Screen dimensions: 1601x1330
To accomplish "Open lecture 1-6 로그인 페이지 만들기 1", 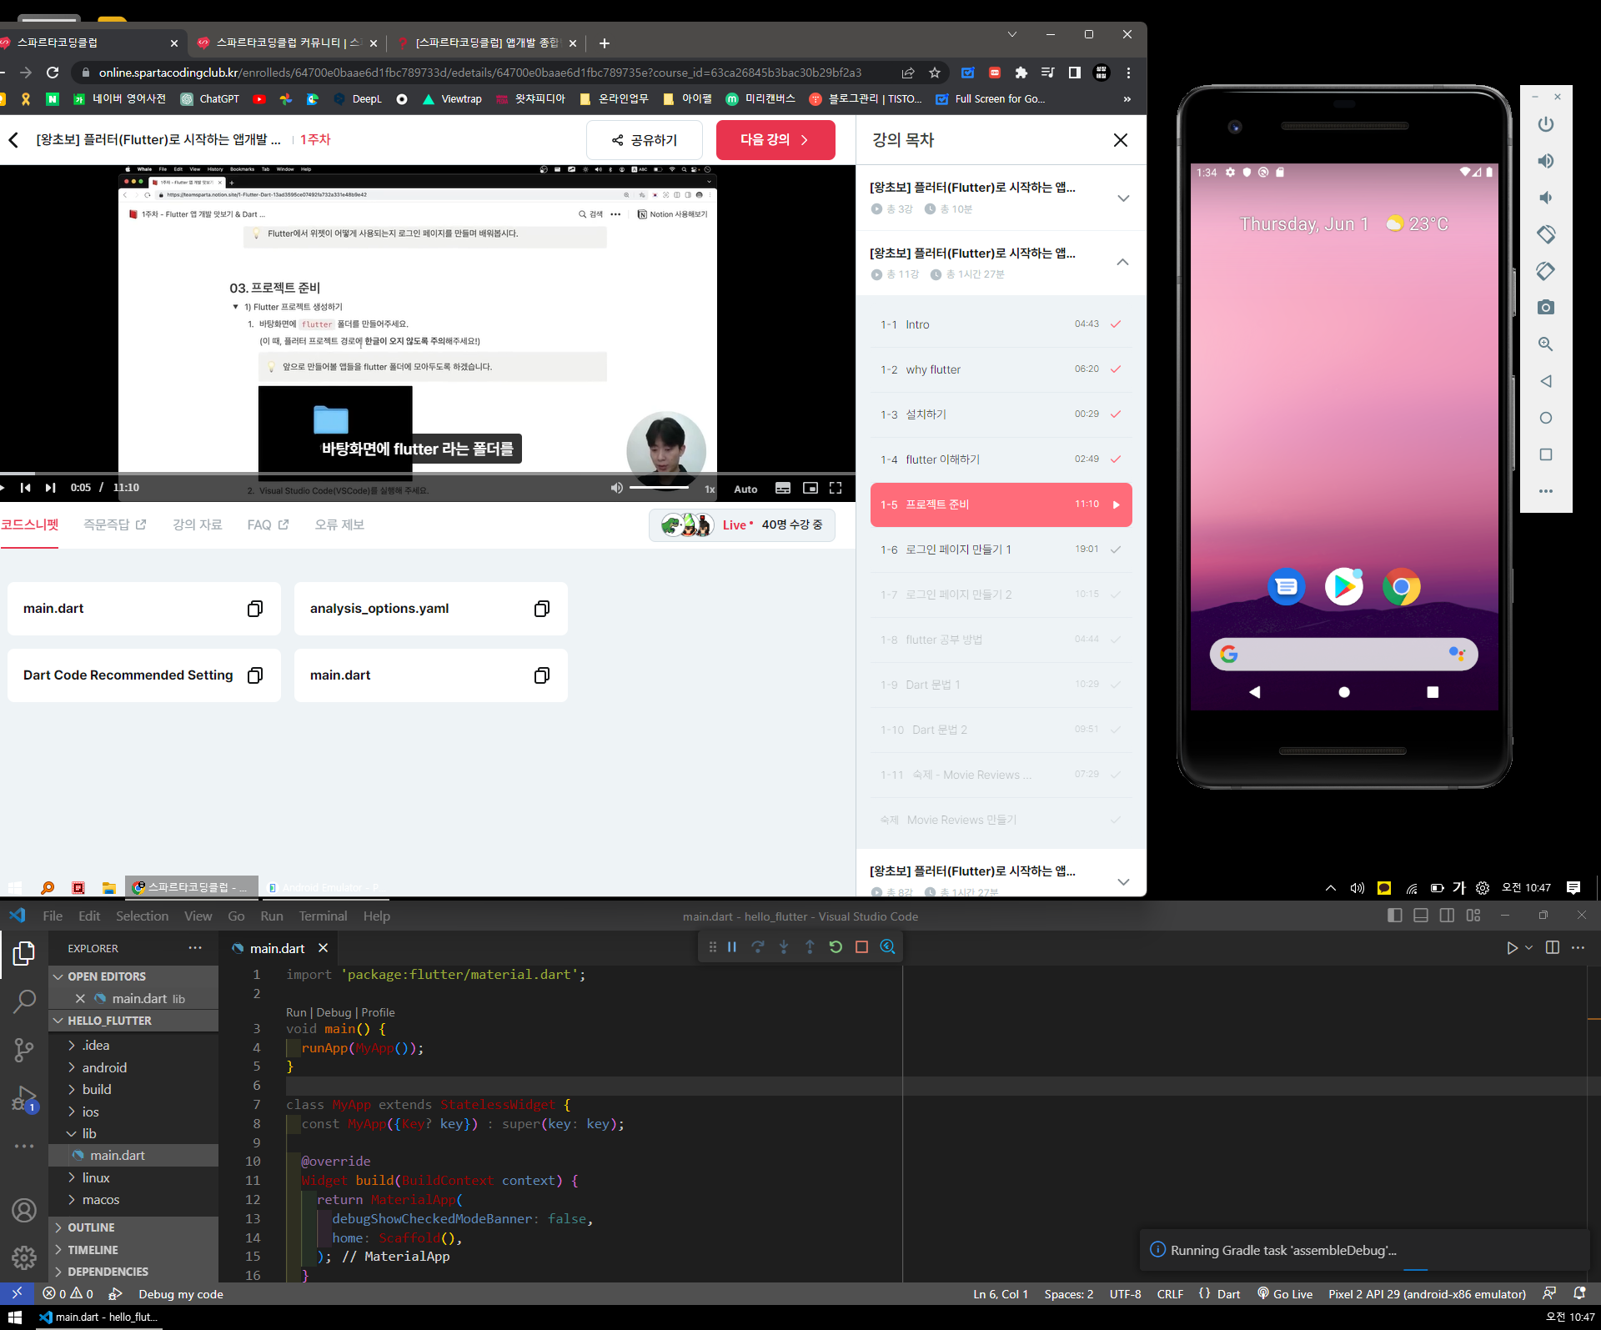I will [1001, 550].
